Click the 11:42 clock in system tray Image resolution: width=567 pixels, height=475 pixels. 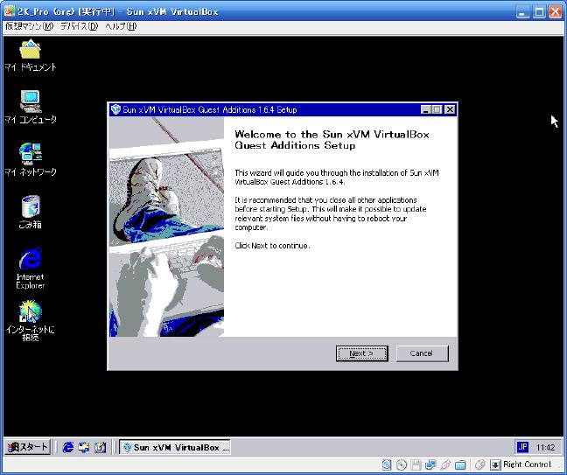545,448
